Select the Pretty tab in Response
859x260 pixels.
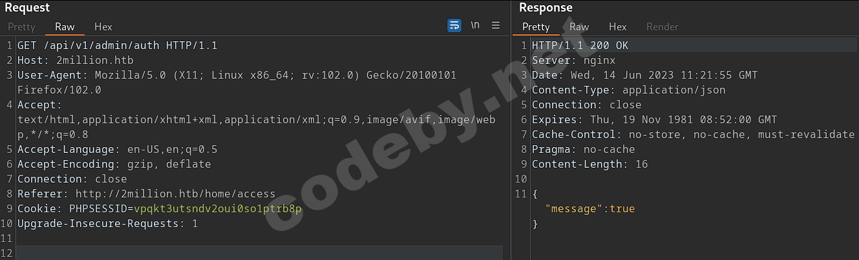click(x=536, y=27)
